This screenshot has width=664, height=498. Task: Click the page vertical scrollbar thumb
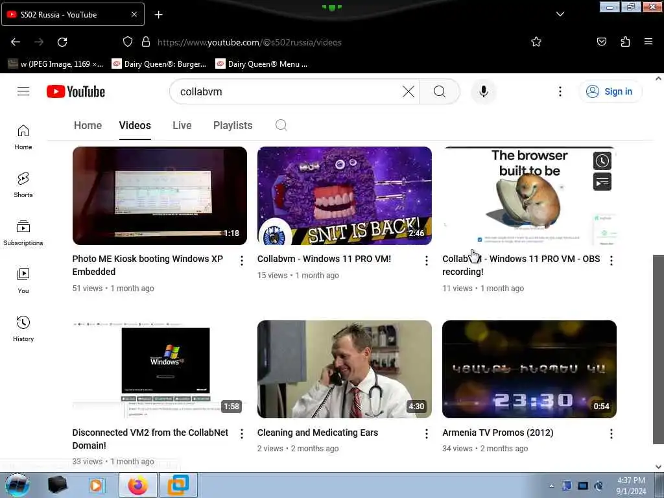click(658, 349)
